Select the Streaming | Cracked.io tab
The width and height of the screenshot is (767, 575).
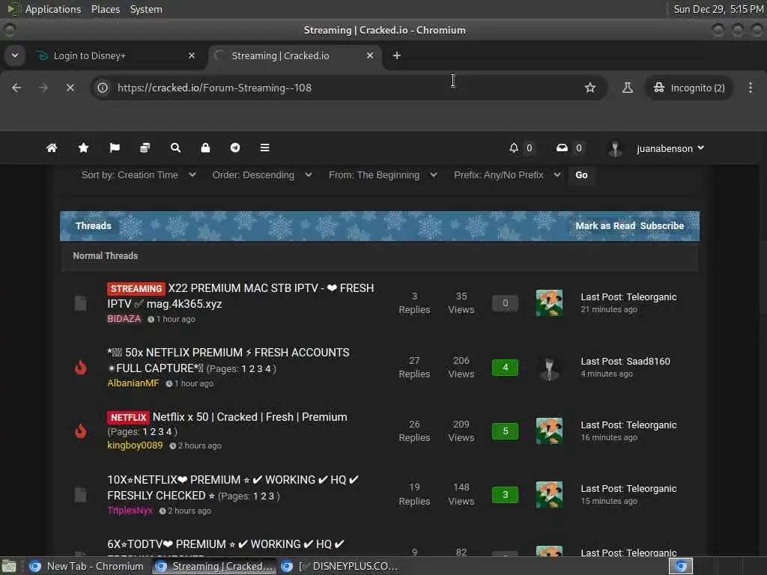tap(294, 55)
